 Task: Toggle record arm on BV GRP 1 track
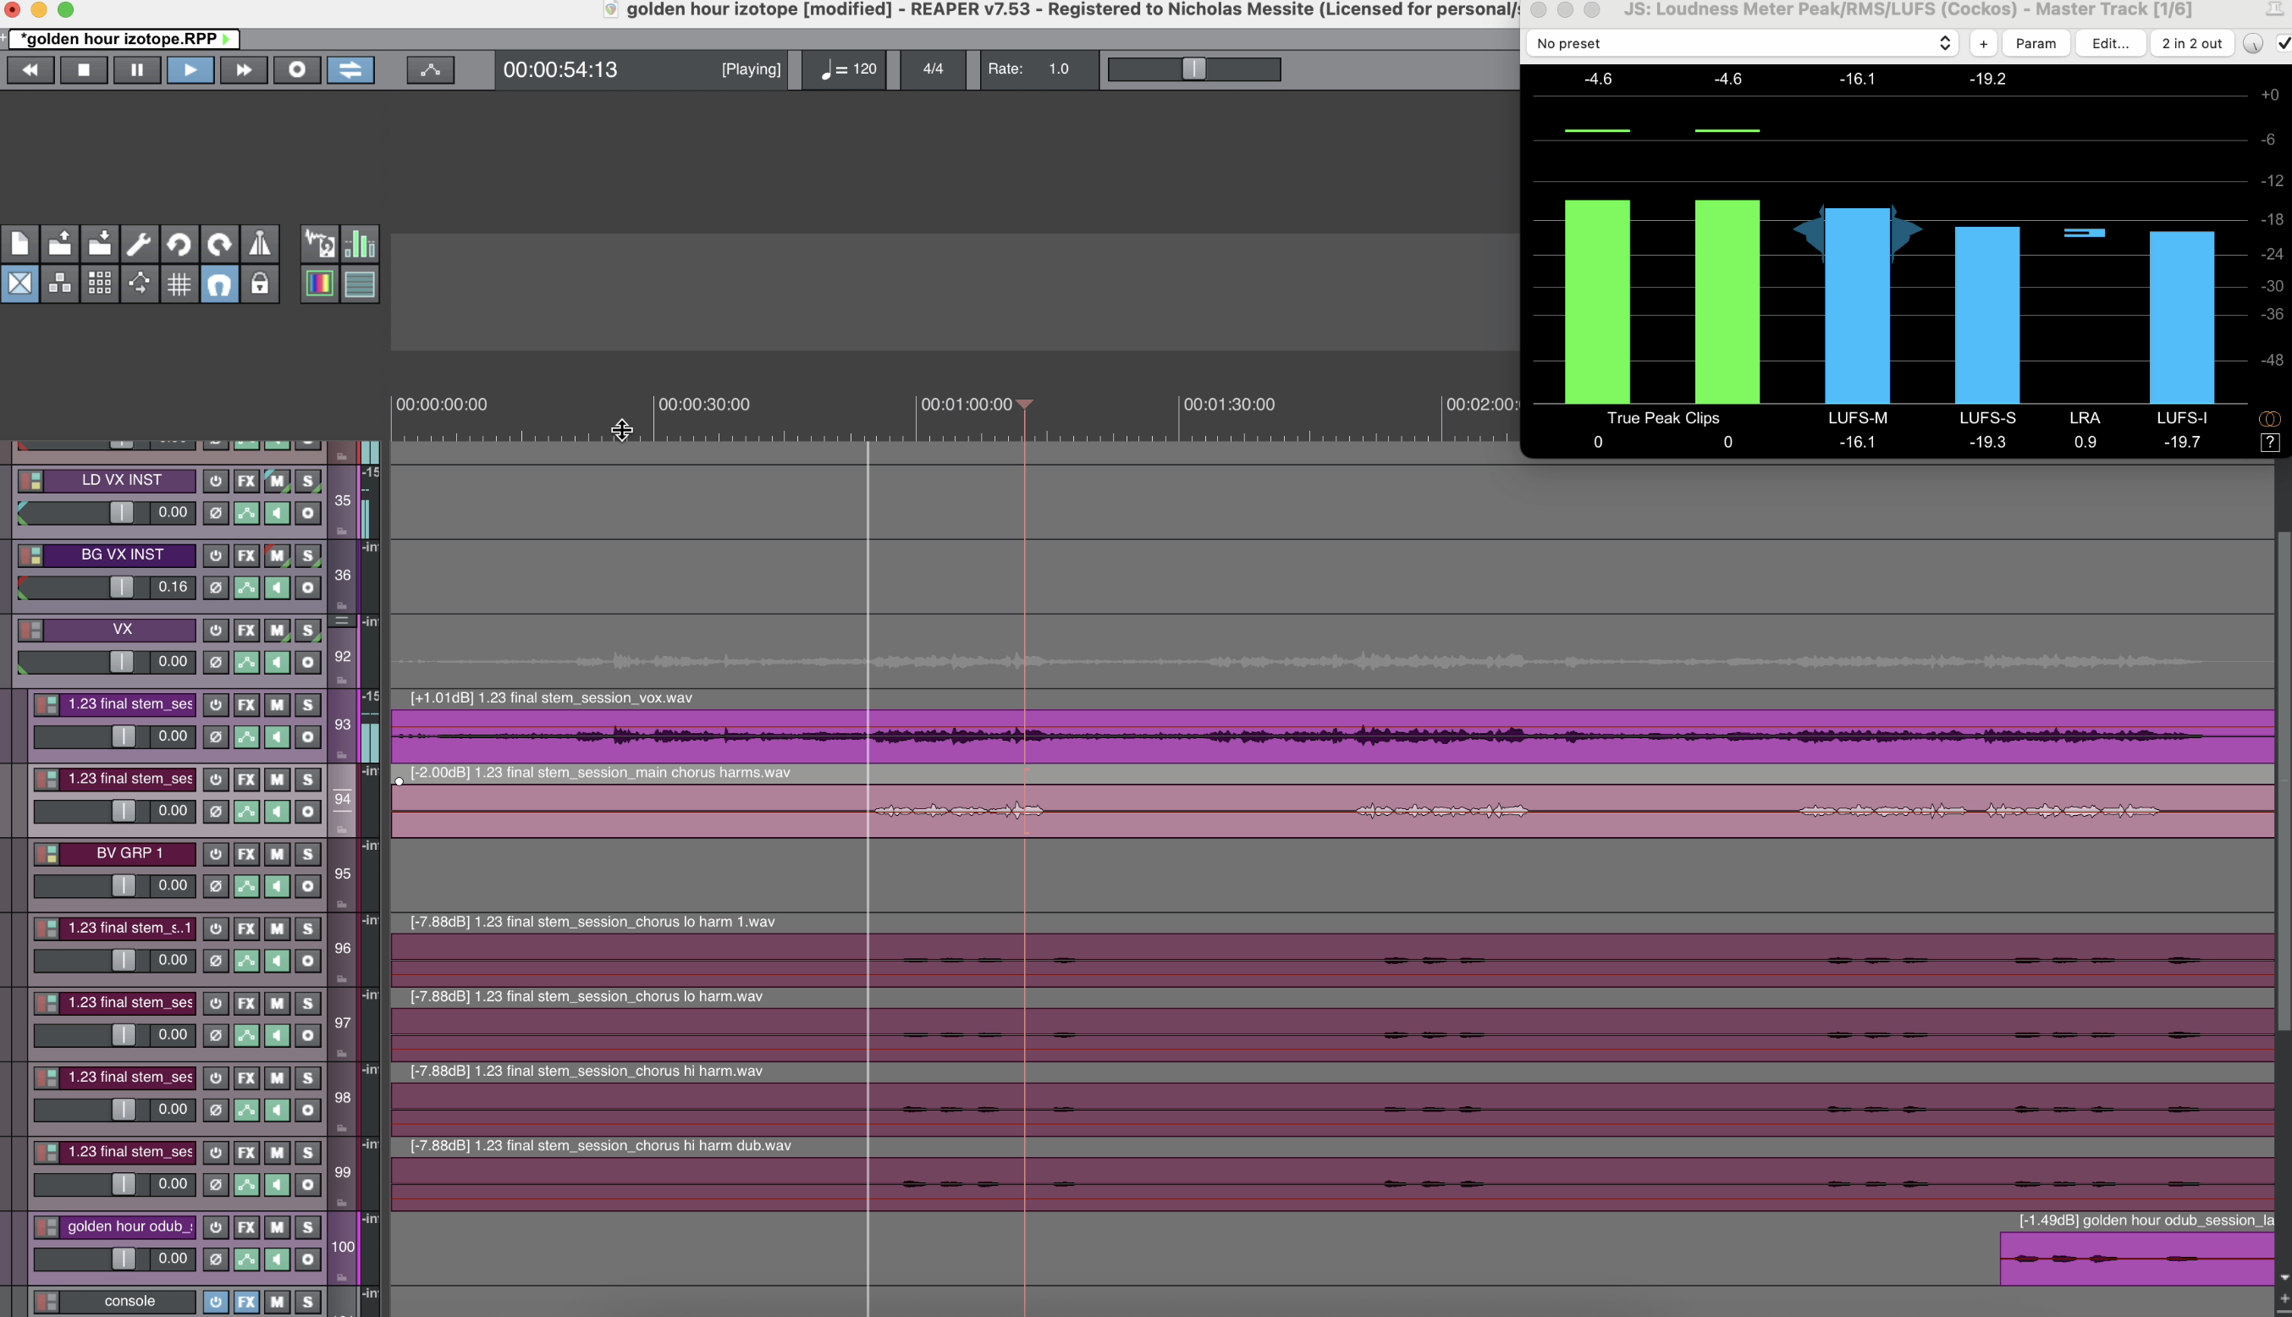tap(307, 886)
